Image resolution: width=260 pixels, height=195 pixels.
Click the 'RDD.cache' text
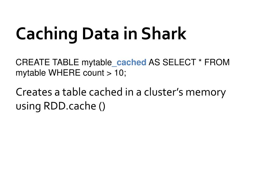(70, 106)
